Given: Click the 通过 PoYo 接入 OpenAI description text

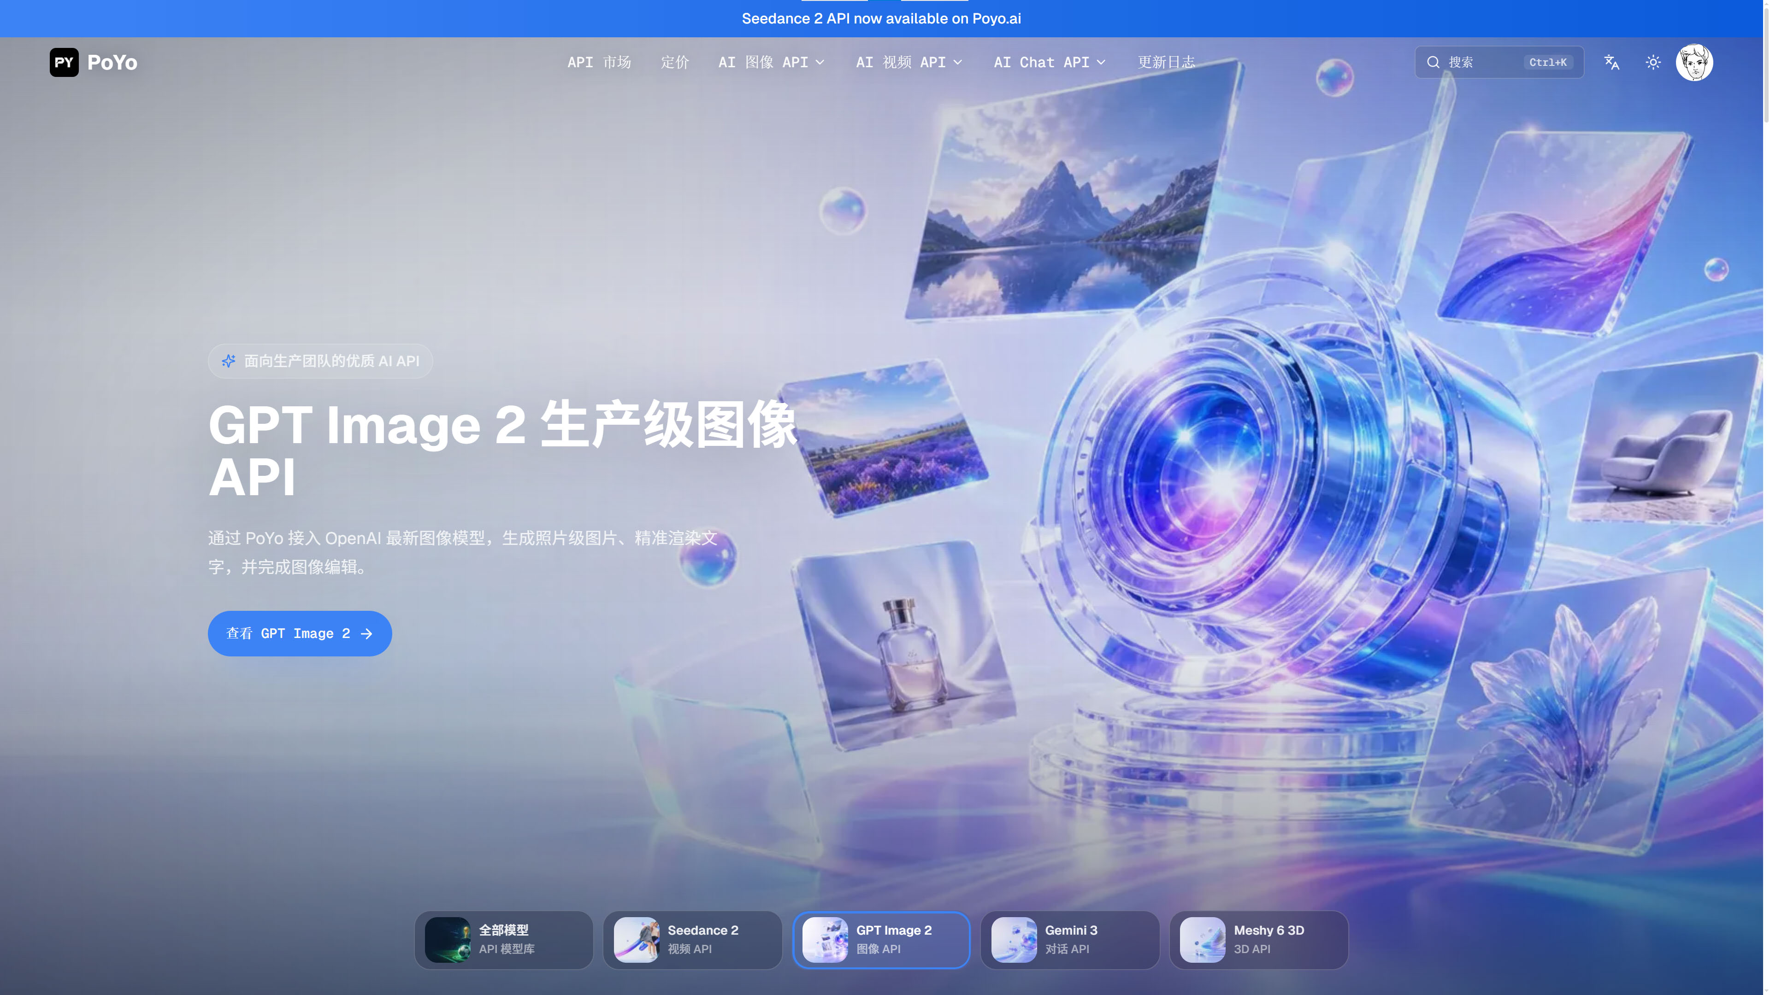Looking at the screenshot, I should [x=462, y=552].
